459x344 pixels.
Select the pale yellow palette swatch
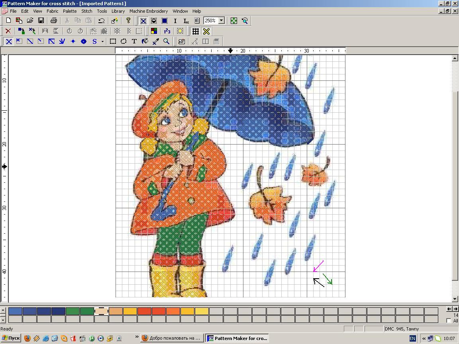[202, 311]
